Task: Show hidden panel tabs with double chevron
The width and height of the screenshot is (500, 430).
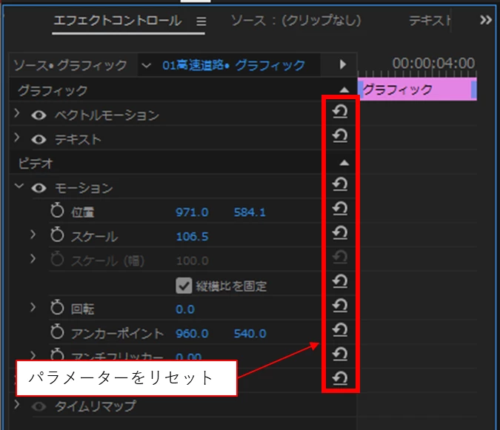Action: click(x=486, y=20)
